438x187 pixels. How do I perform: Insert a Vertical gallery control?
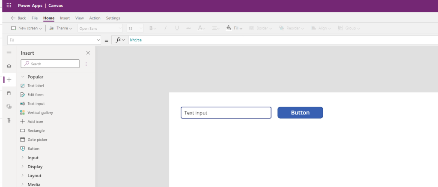click(x=40, y=113)
